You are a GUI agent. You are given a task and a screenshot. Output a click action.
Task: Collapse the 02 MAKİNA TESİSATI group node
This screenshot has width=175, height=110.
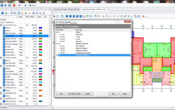click(57, 44)
